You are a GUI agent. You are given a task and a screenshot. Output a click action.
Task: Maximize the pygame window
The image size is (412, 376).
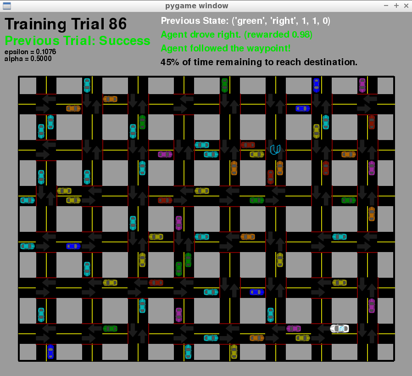coord(396,6)
